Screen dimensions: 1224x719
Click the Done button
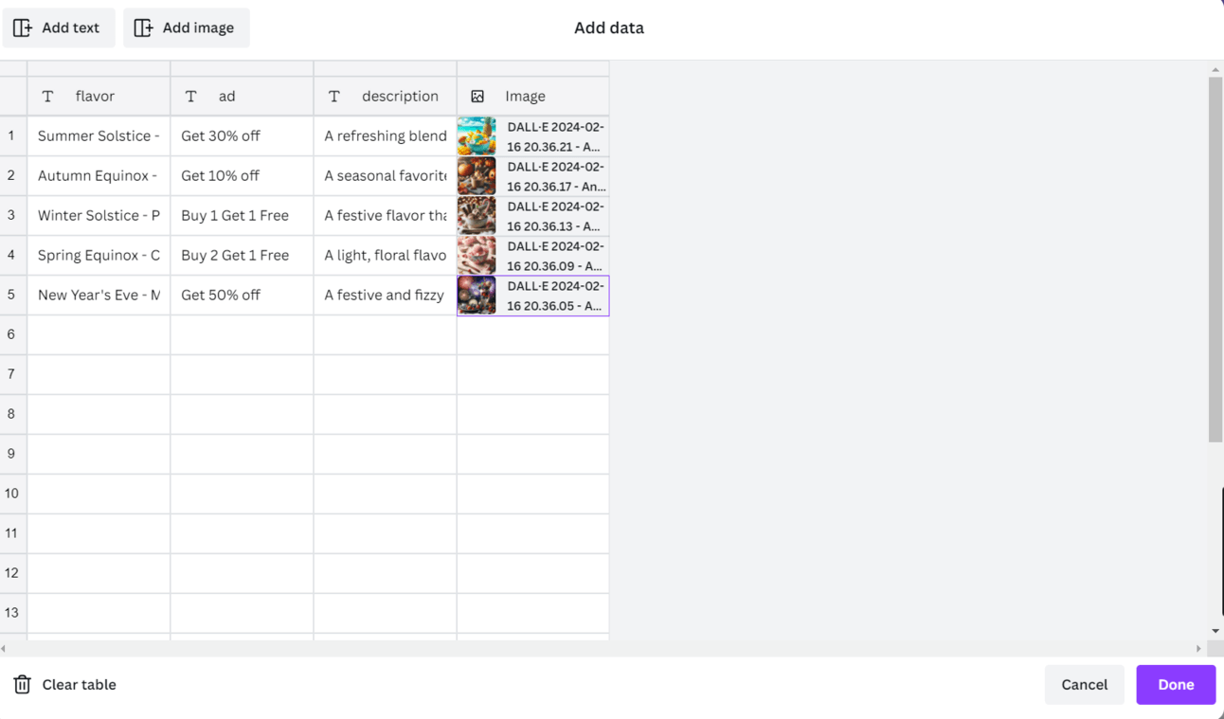coord(1176,684)
